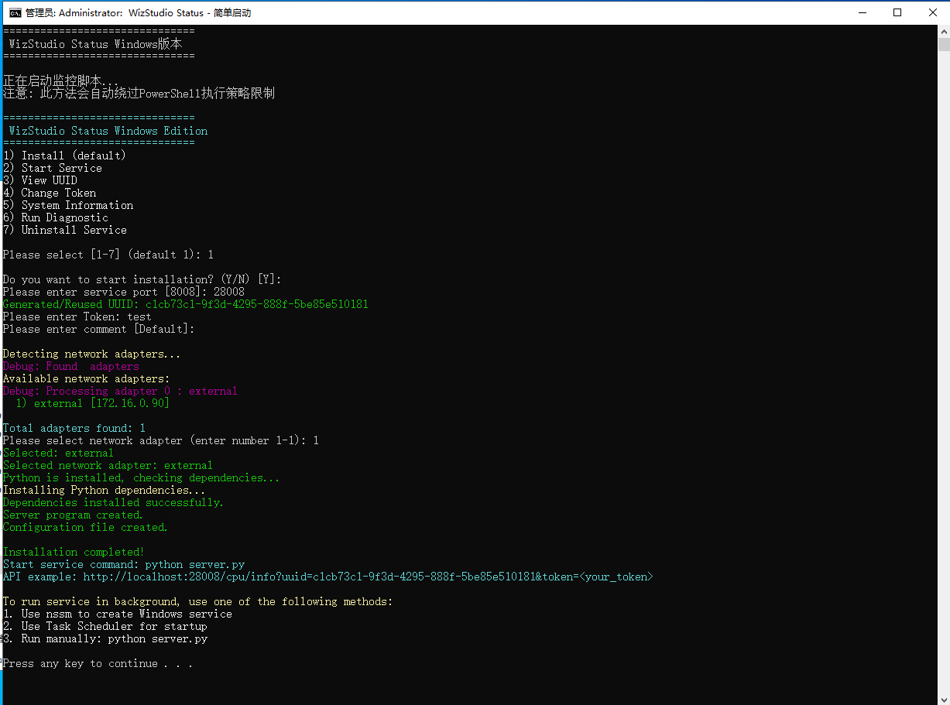The width and height of the screenshot is (950, 705).
Task: Click the 'Dependencies installed successfully.' line
Action: tap(114, 502)
